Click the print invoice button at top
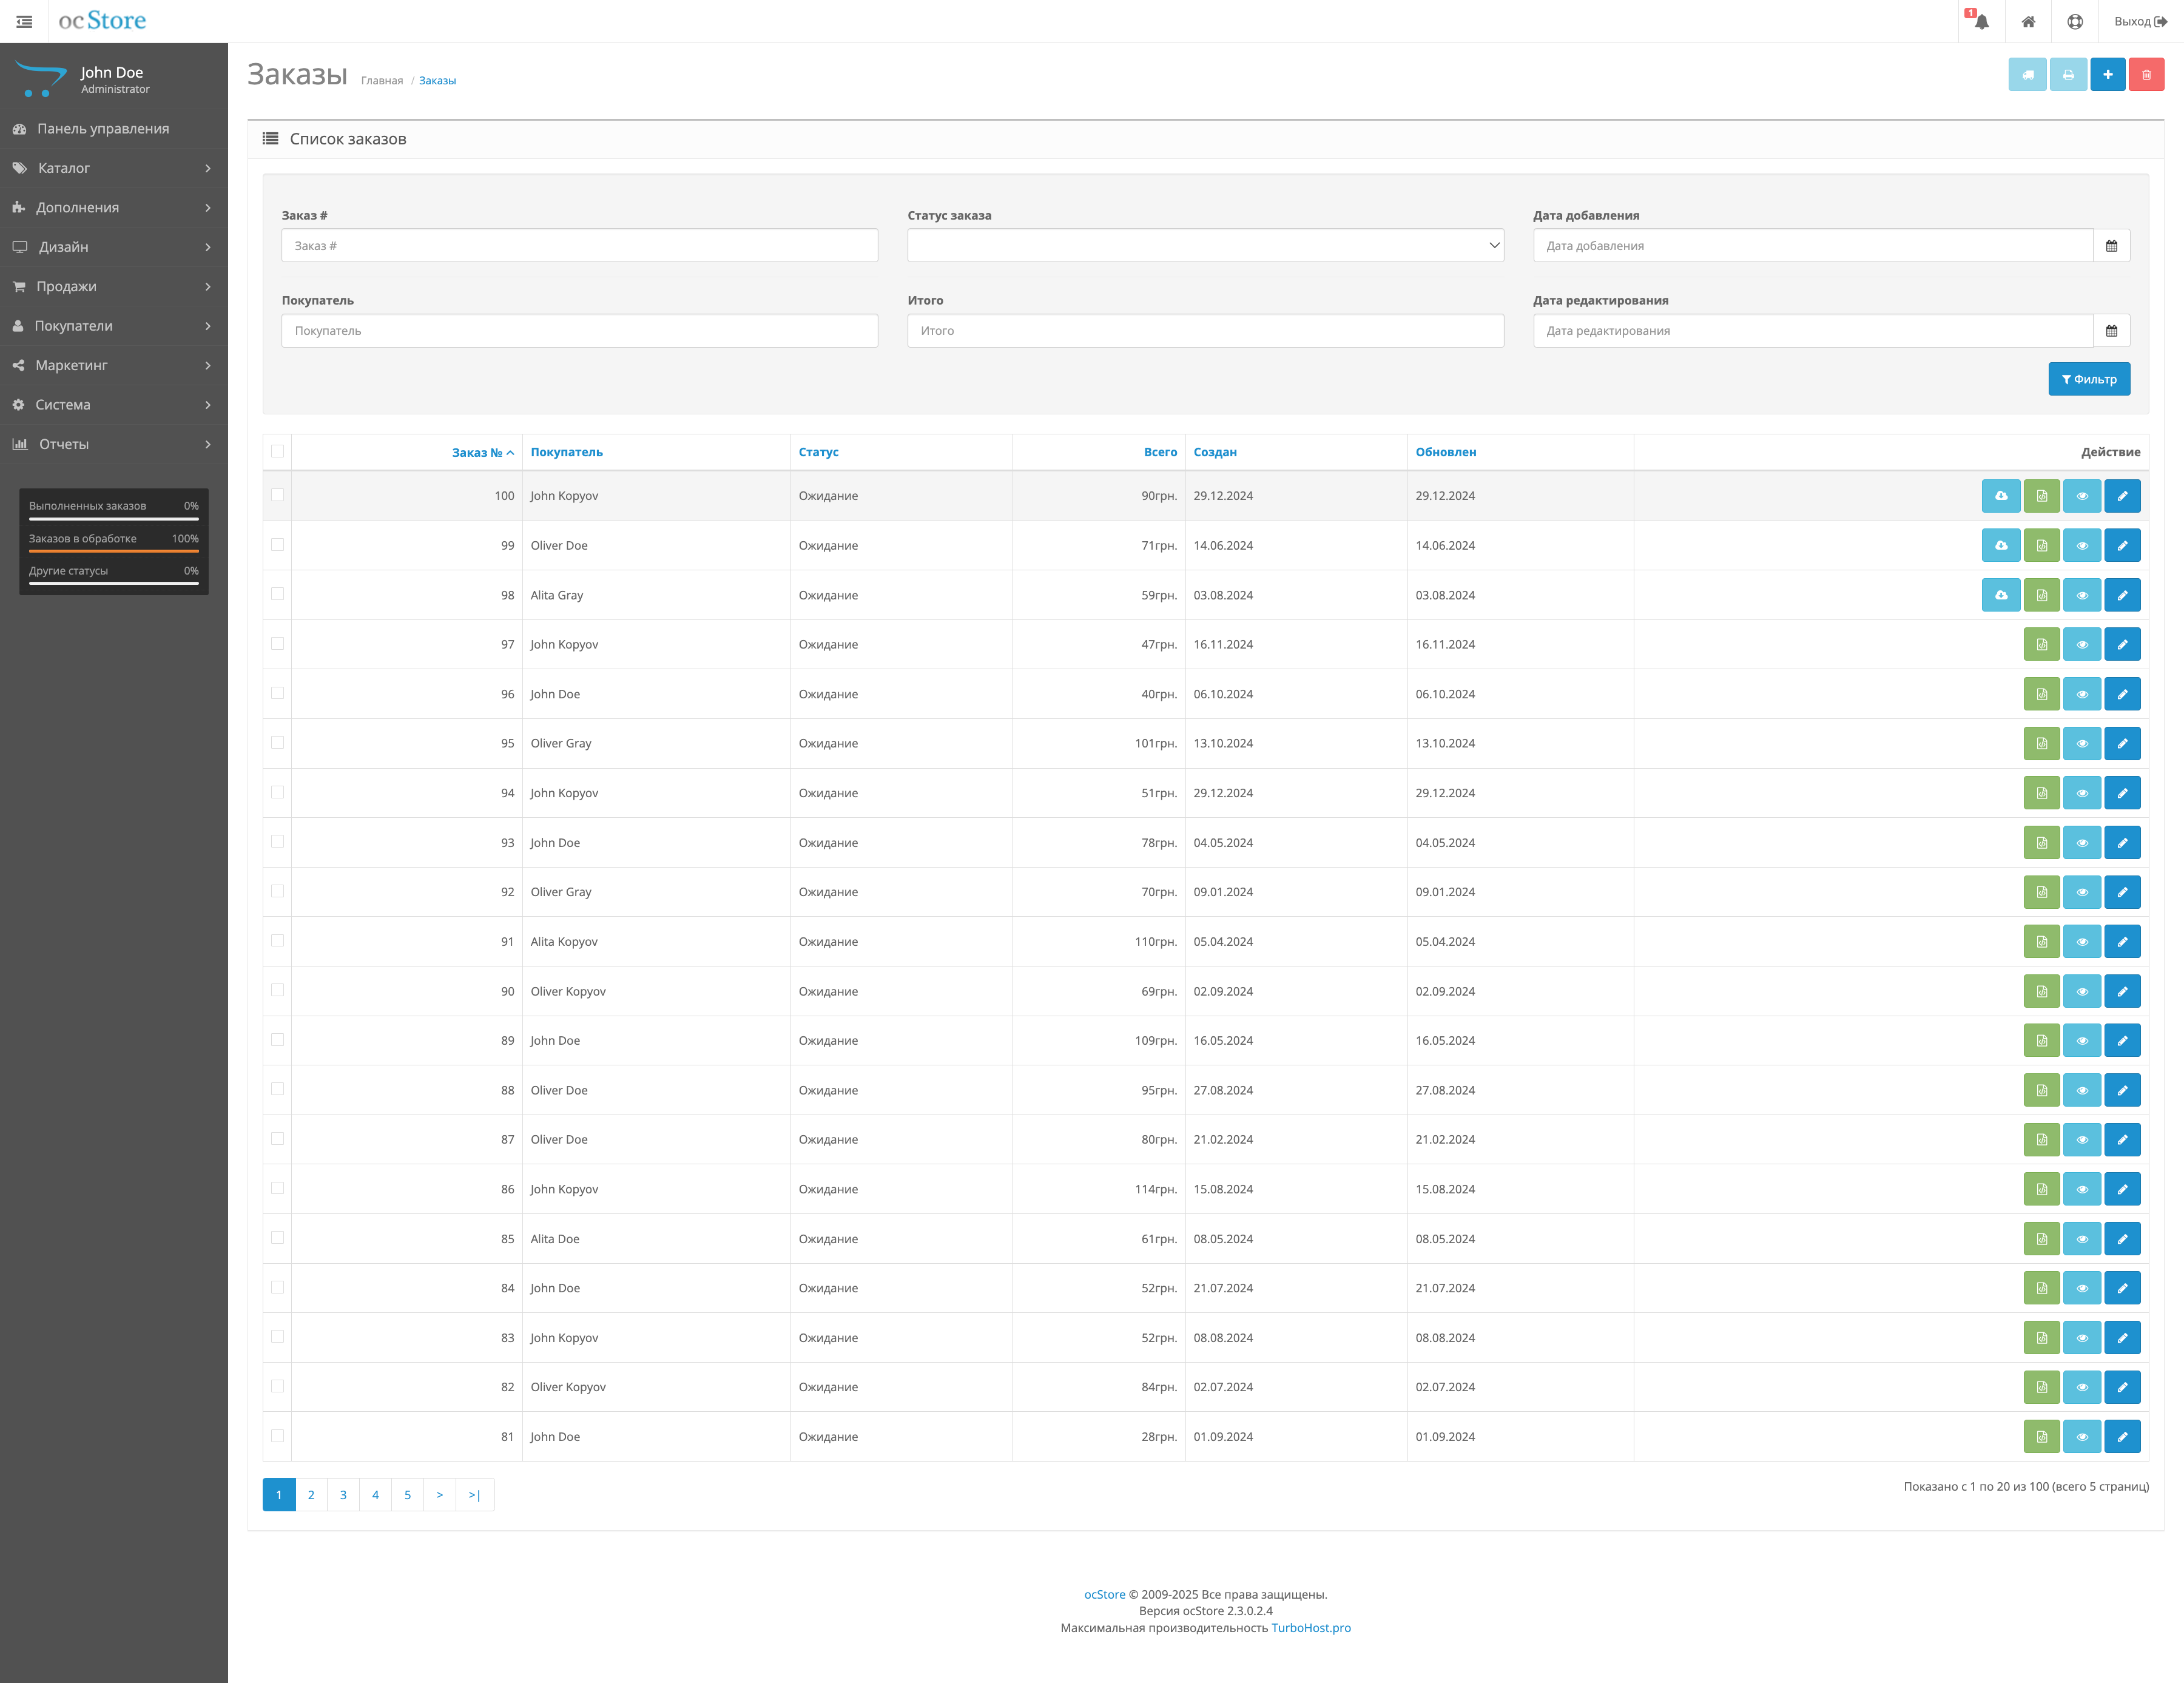The image size is (2184, 1683). pos(2068,74)
